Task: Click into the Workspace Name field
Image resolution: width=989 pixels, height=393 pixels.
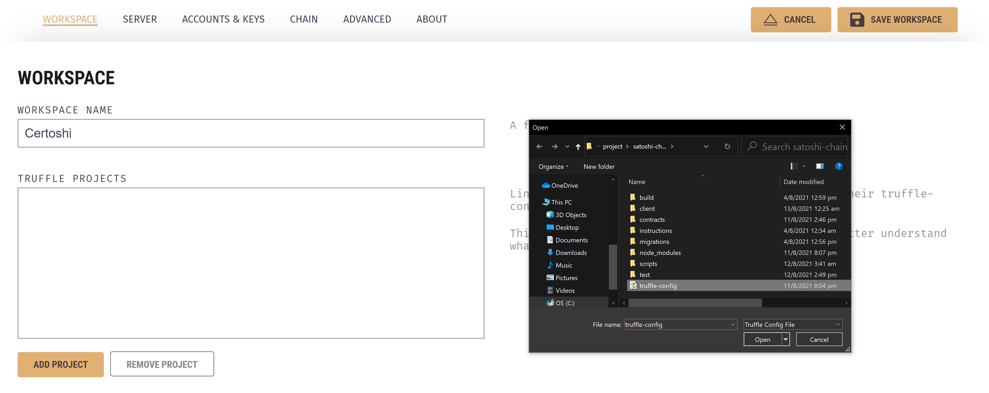Action: [251, 133]
